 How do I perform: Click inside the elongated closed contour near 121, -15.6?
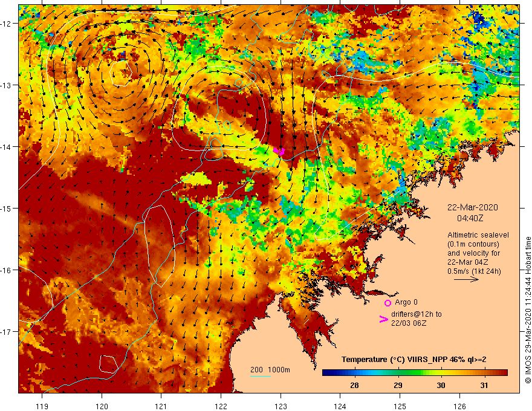[160, 246]
